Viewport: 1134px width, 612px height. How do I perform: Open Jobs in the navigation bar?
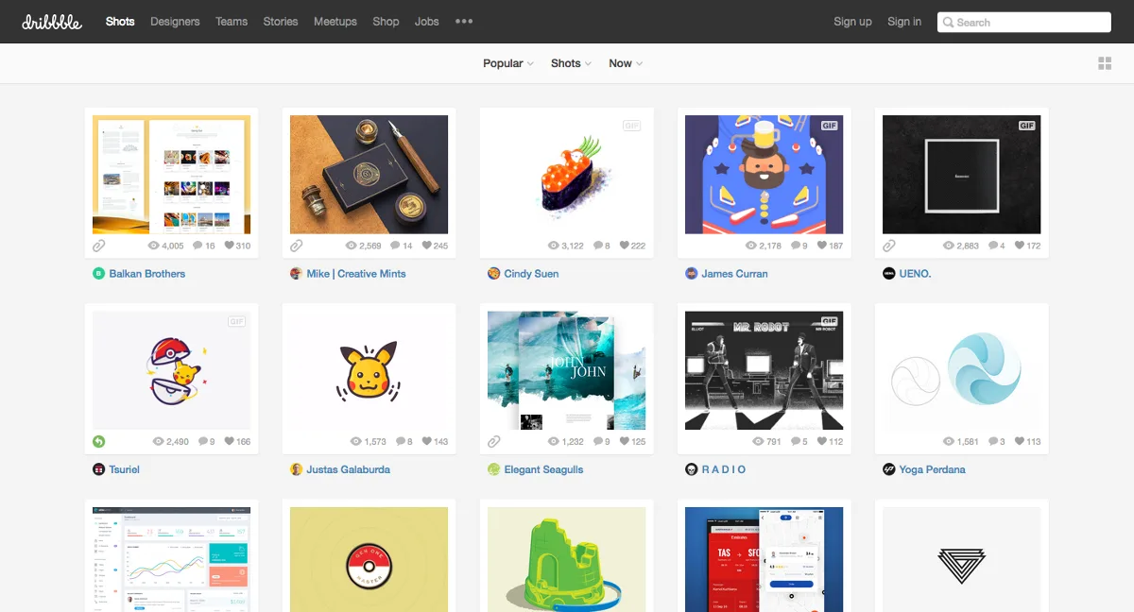pyautogui.click(x=427, y=21)
